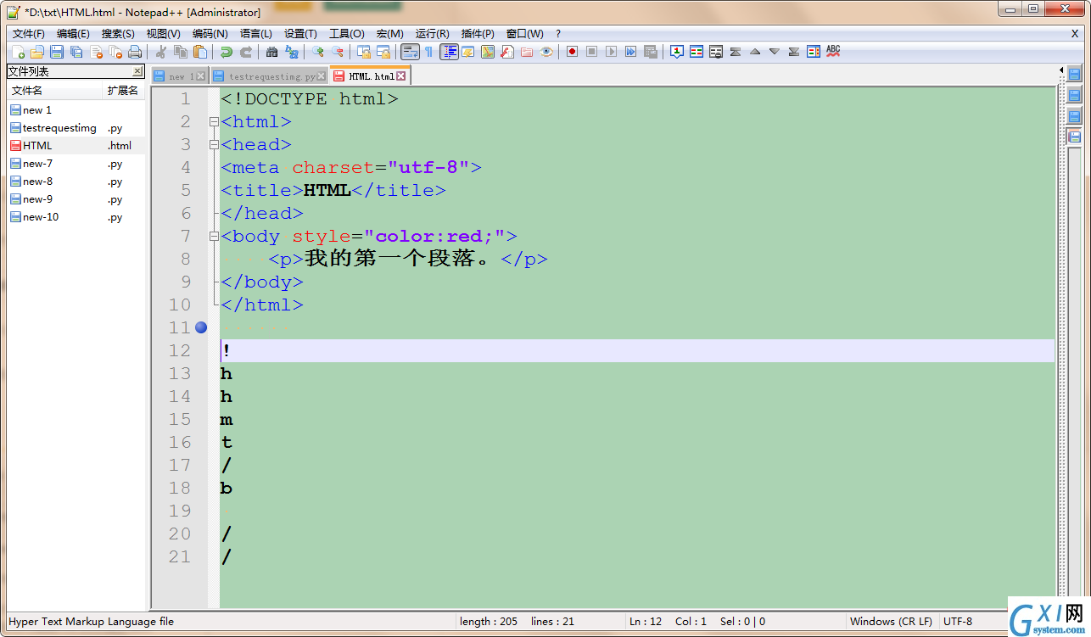1091x637 pixels.
Task: Jump to next difference with down triangle
Action: click(775, 52)
